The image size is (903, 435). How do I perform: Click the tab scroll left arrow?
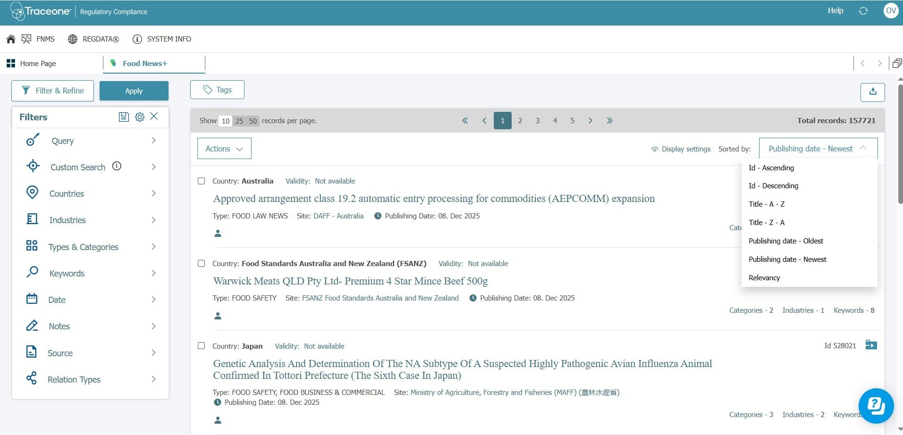point(862,63)
